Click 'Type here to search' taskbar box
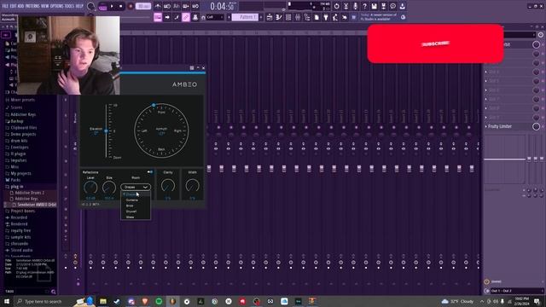Screen dimensions: 546x307 [x=43, y=301]
